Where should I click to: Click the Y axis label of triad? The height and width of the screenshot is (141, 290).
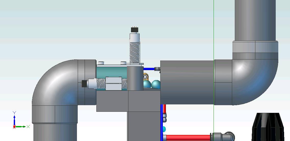click(15, 113)
